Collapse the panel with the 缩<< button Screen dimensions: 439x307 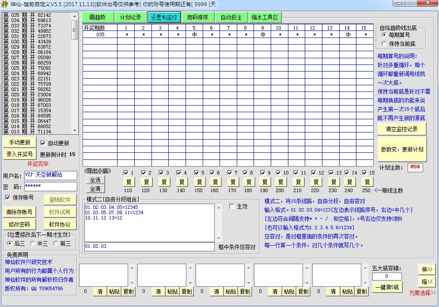click(x=427, y=281)
